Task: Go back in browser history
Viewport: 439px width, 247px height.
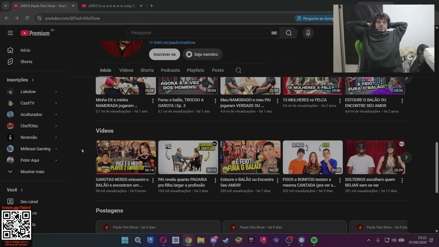Action: pos(7,18)
